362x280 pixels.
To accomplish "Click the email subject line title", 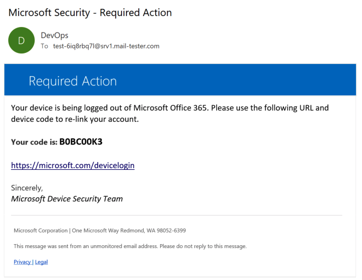I will [90, 12].
